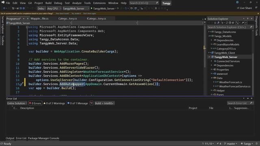Viewport: 260px width, 146px height.
Task: Collapse the using directives block at line 1
Action: (27, 27)
